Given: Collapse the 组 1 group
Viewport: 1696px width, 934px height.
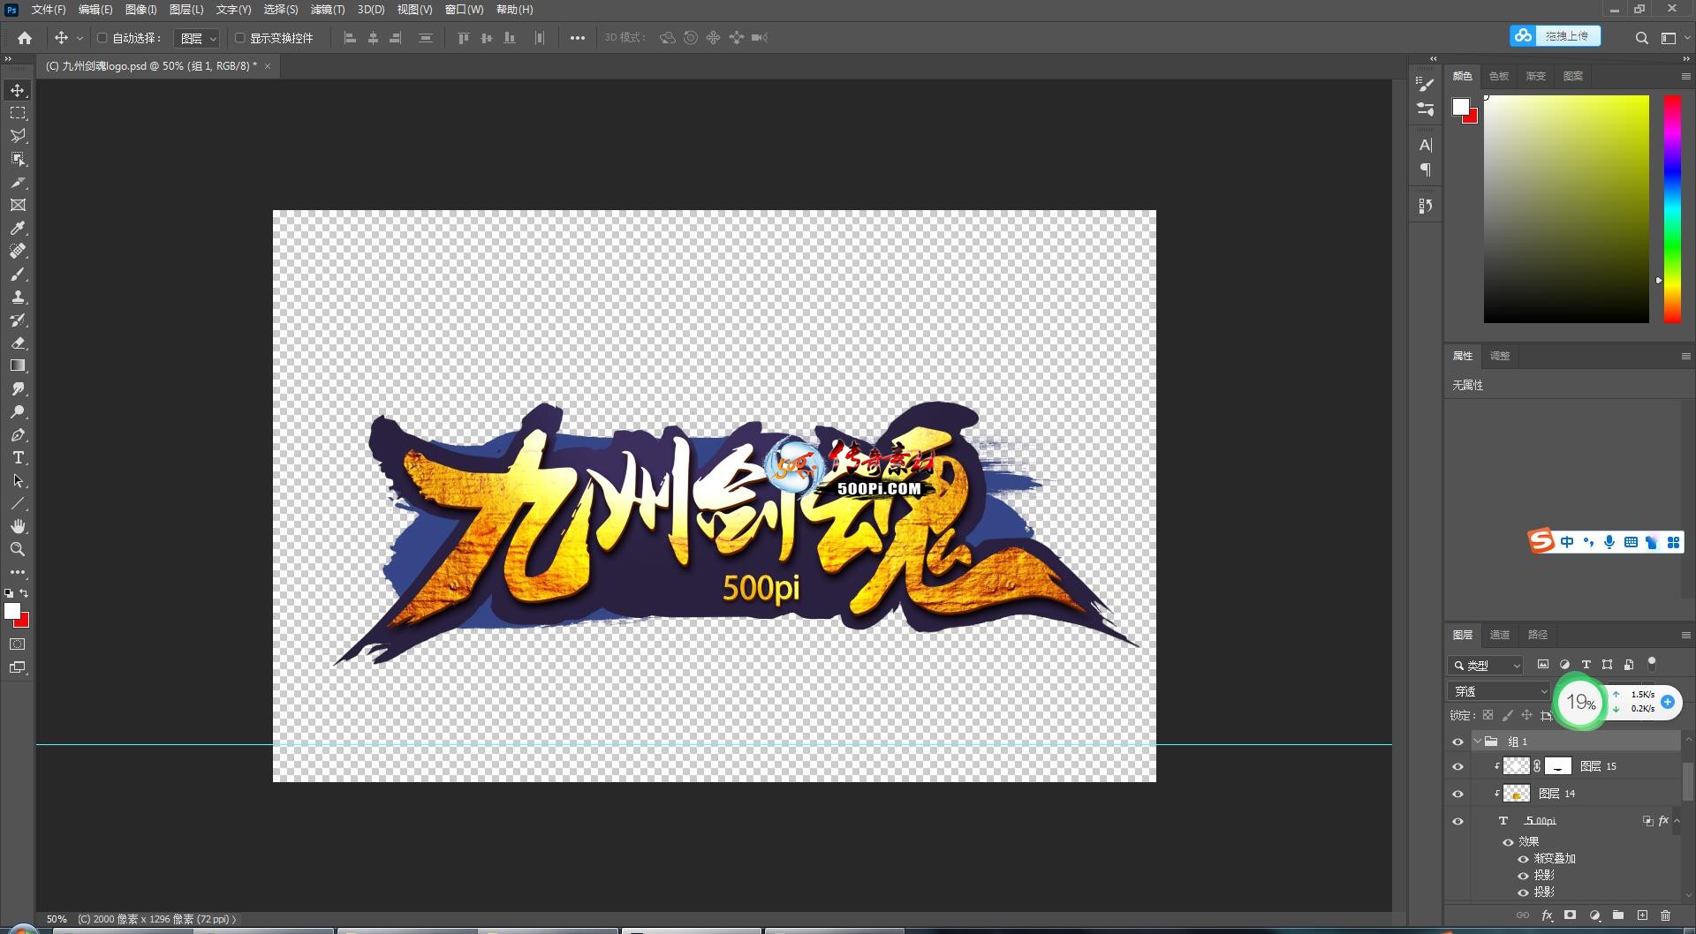Looking at the screenshot, I should point(1477,742).
